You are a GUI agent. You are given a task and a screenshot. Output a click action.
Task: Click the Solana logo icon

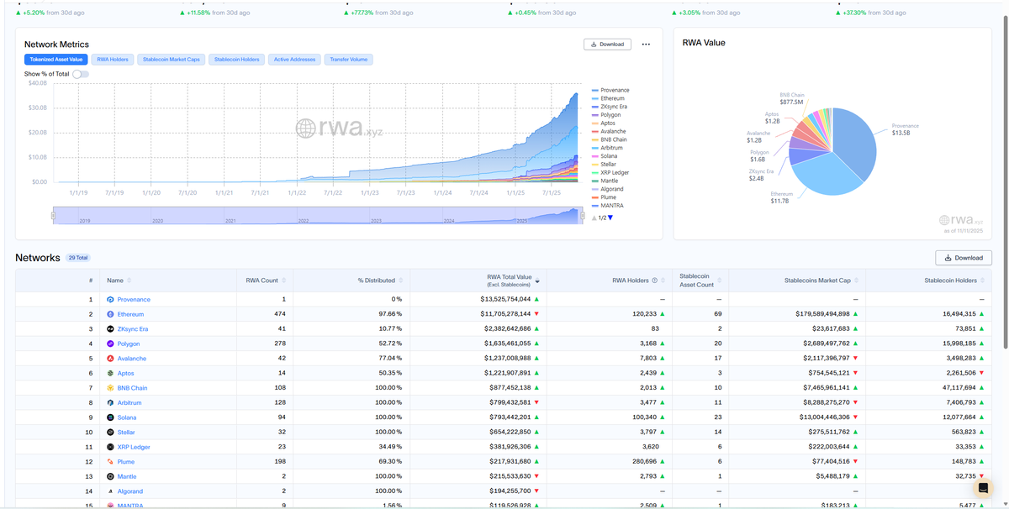pyautogui.click(x=110, y=417)
